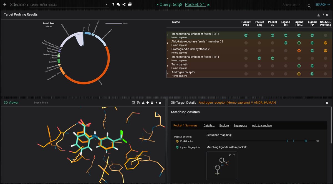
Task: Select the Pocket 1 Summary tab
Action: point(185,125)
